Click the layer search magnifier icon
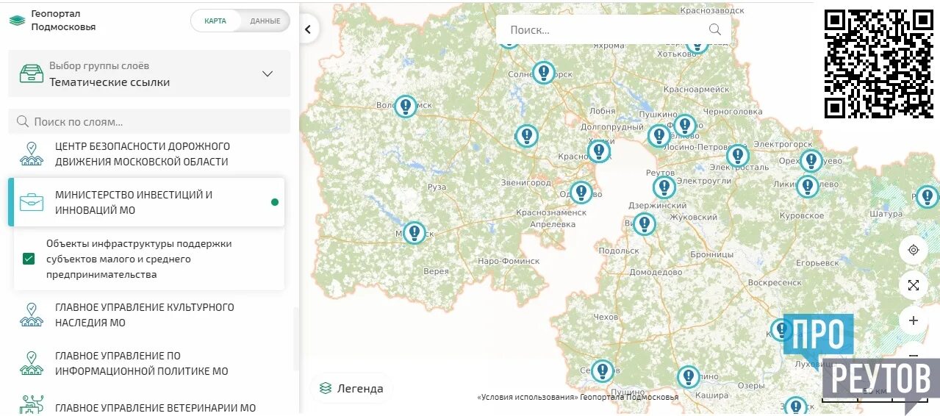The image size is (940, 416). click(x=22, y=121)
